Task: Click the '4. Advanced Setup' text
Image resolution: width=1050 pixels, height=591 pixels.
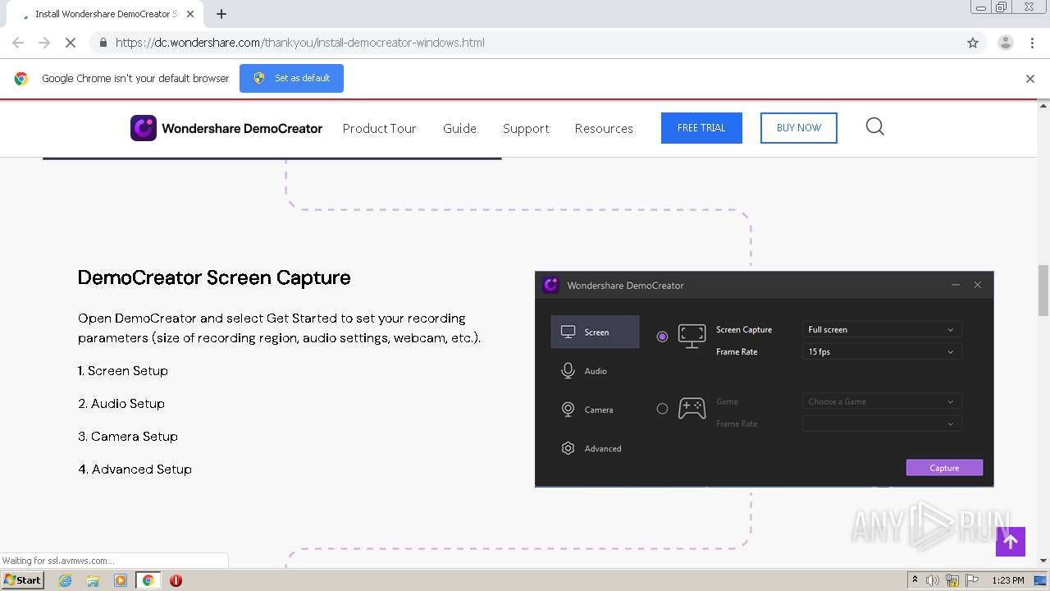Action: click(x=135, y=470)
